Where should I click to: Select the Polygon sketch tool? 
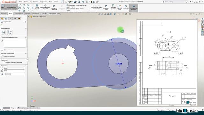tap(24, 11)
